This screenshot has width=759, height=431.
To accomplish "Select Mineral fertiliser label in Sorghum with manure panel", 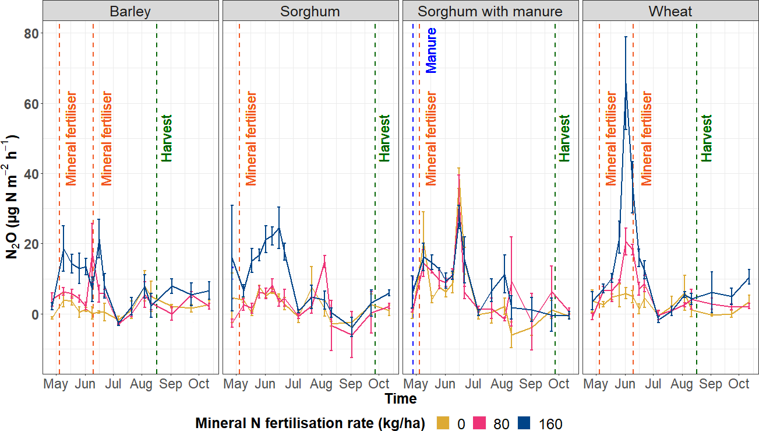I will click(431, 138).
